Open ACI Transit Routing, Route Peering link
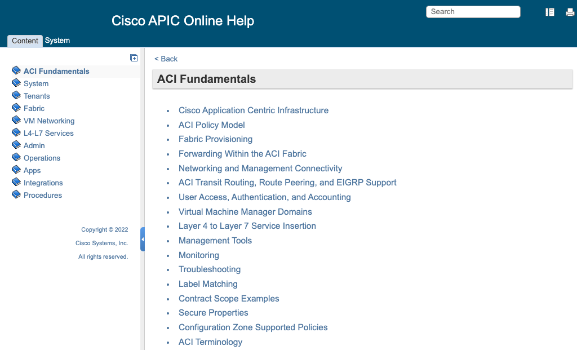577x350 pixels. [x=287, y=183]
